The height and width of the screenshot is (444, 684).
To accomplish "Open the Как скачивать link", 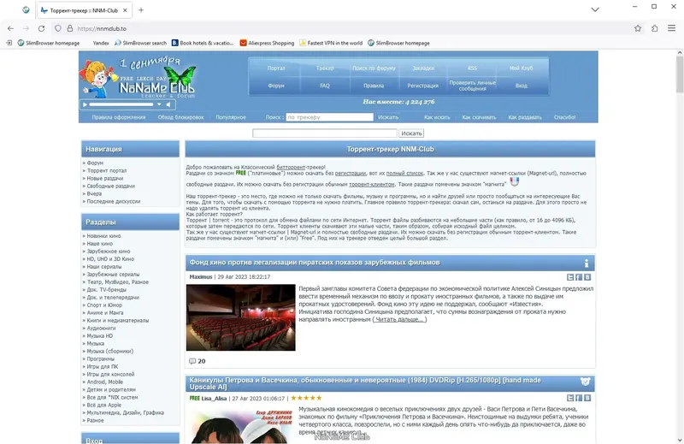I will click(x=479, y=117).
